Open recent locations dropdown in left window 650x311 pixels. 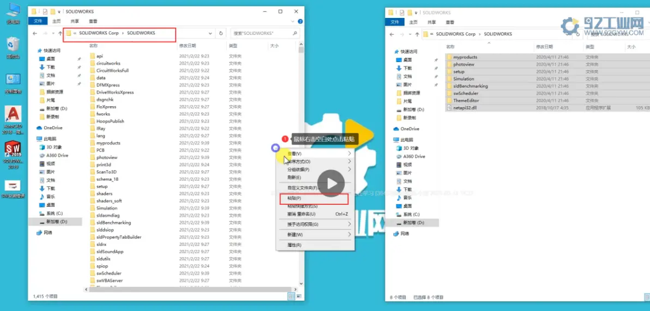[53, 33]
